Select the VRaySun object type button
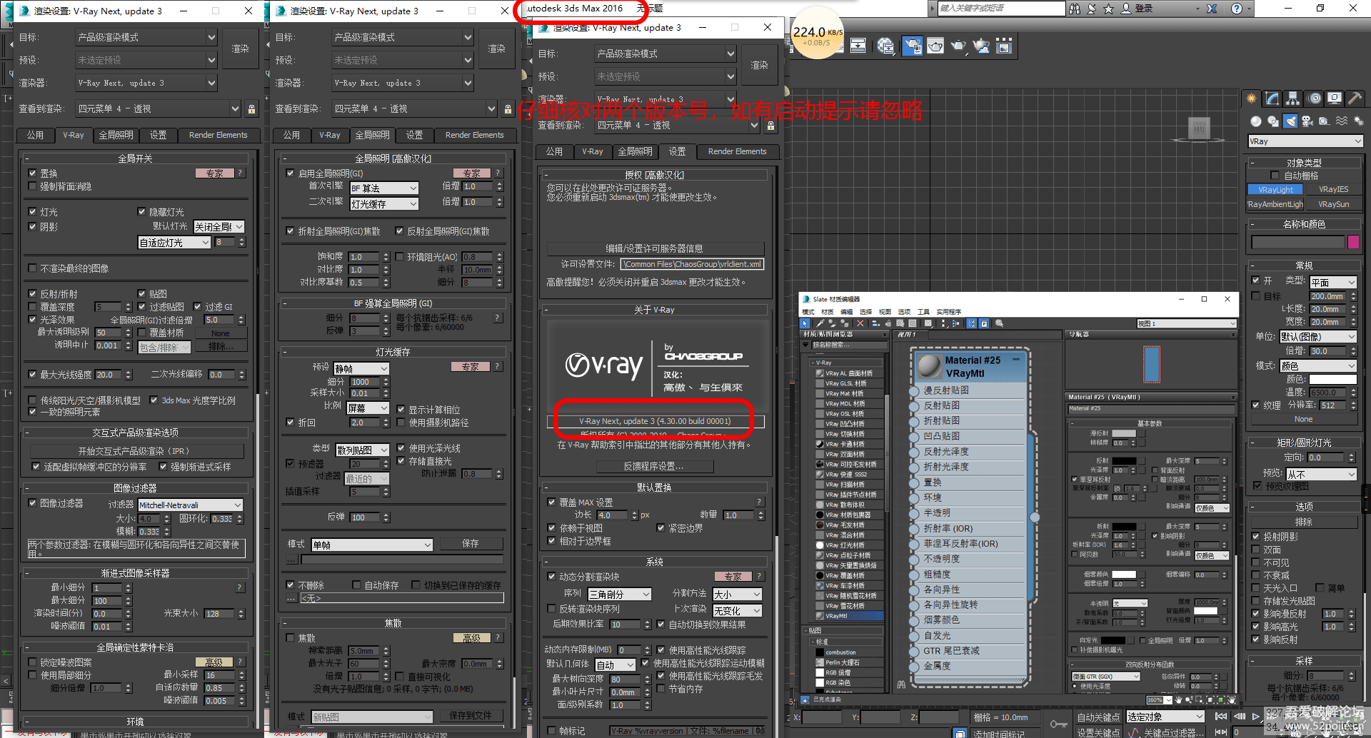 coord(1334,204)
